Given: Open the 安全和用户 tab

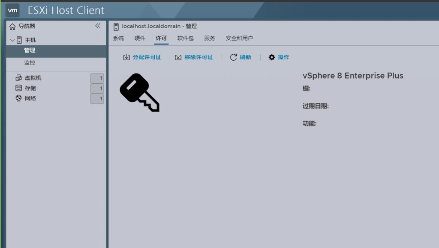Looking at the screenshot, I should coord(238,38).
